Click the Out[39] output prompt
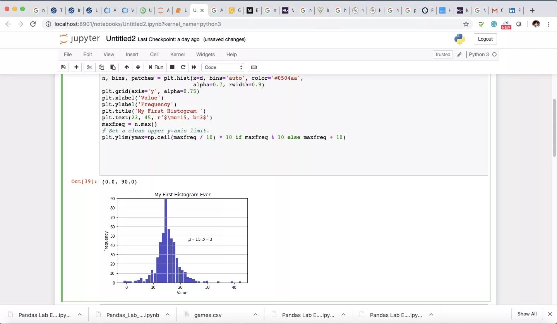The height and width of the screenshot is (324, 557). click(x=84, y=182)
